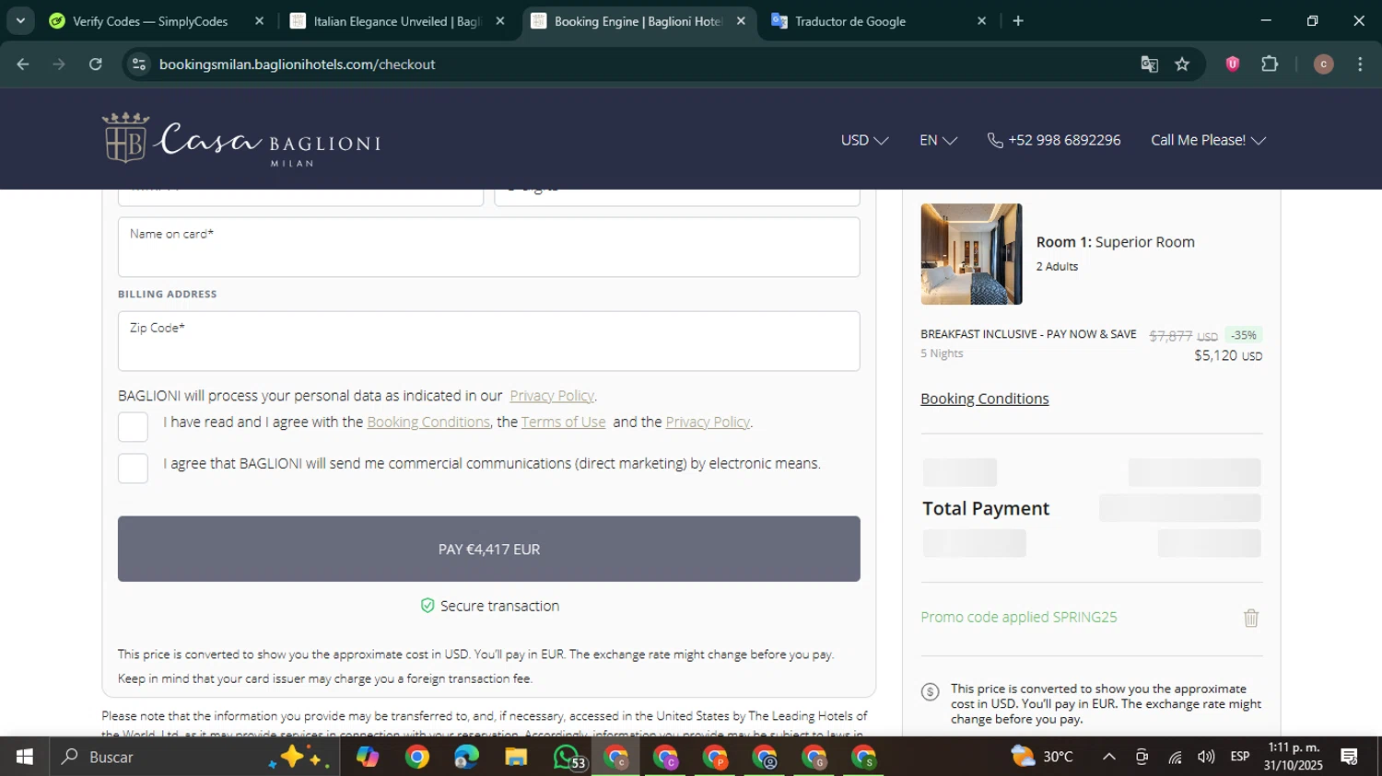Screen dimensions: 1382x776
Task: Open the Google Translate page icon
Action: 1149,64
